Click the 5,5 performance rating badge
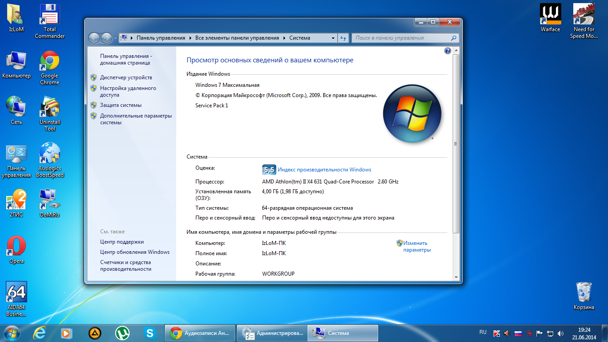Image resolution: width=608 pixels, height=342 pixels. [269, 170]
